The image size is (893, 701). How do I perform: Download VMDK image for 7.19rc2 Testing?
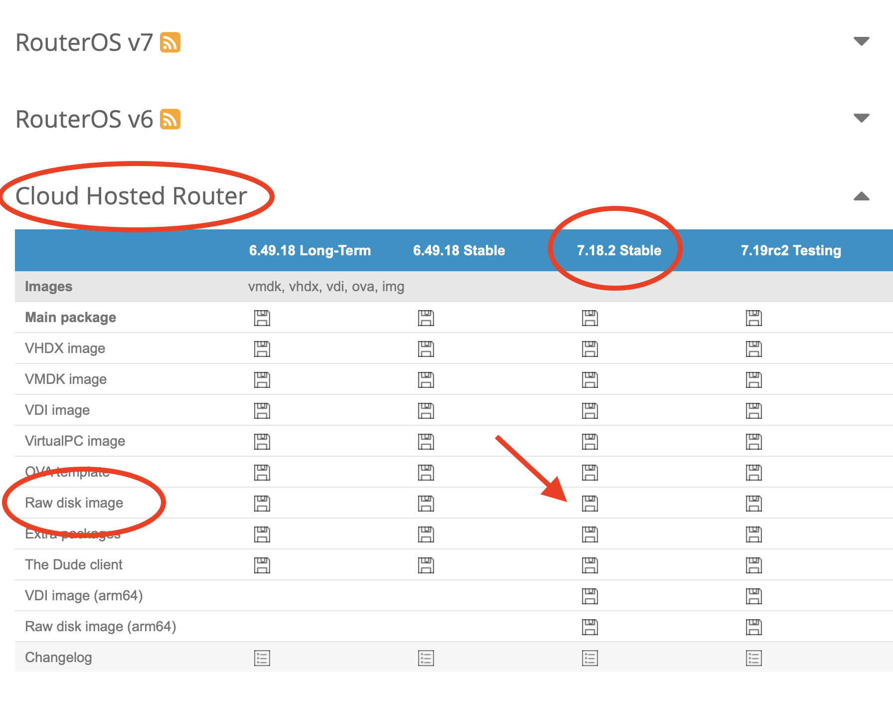[754, 380]
